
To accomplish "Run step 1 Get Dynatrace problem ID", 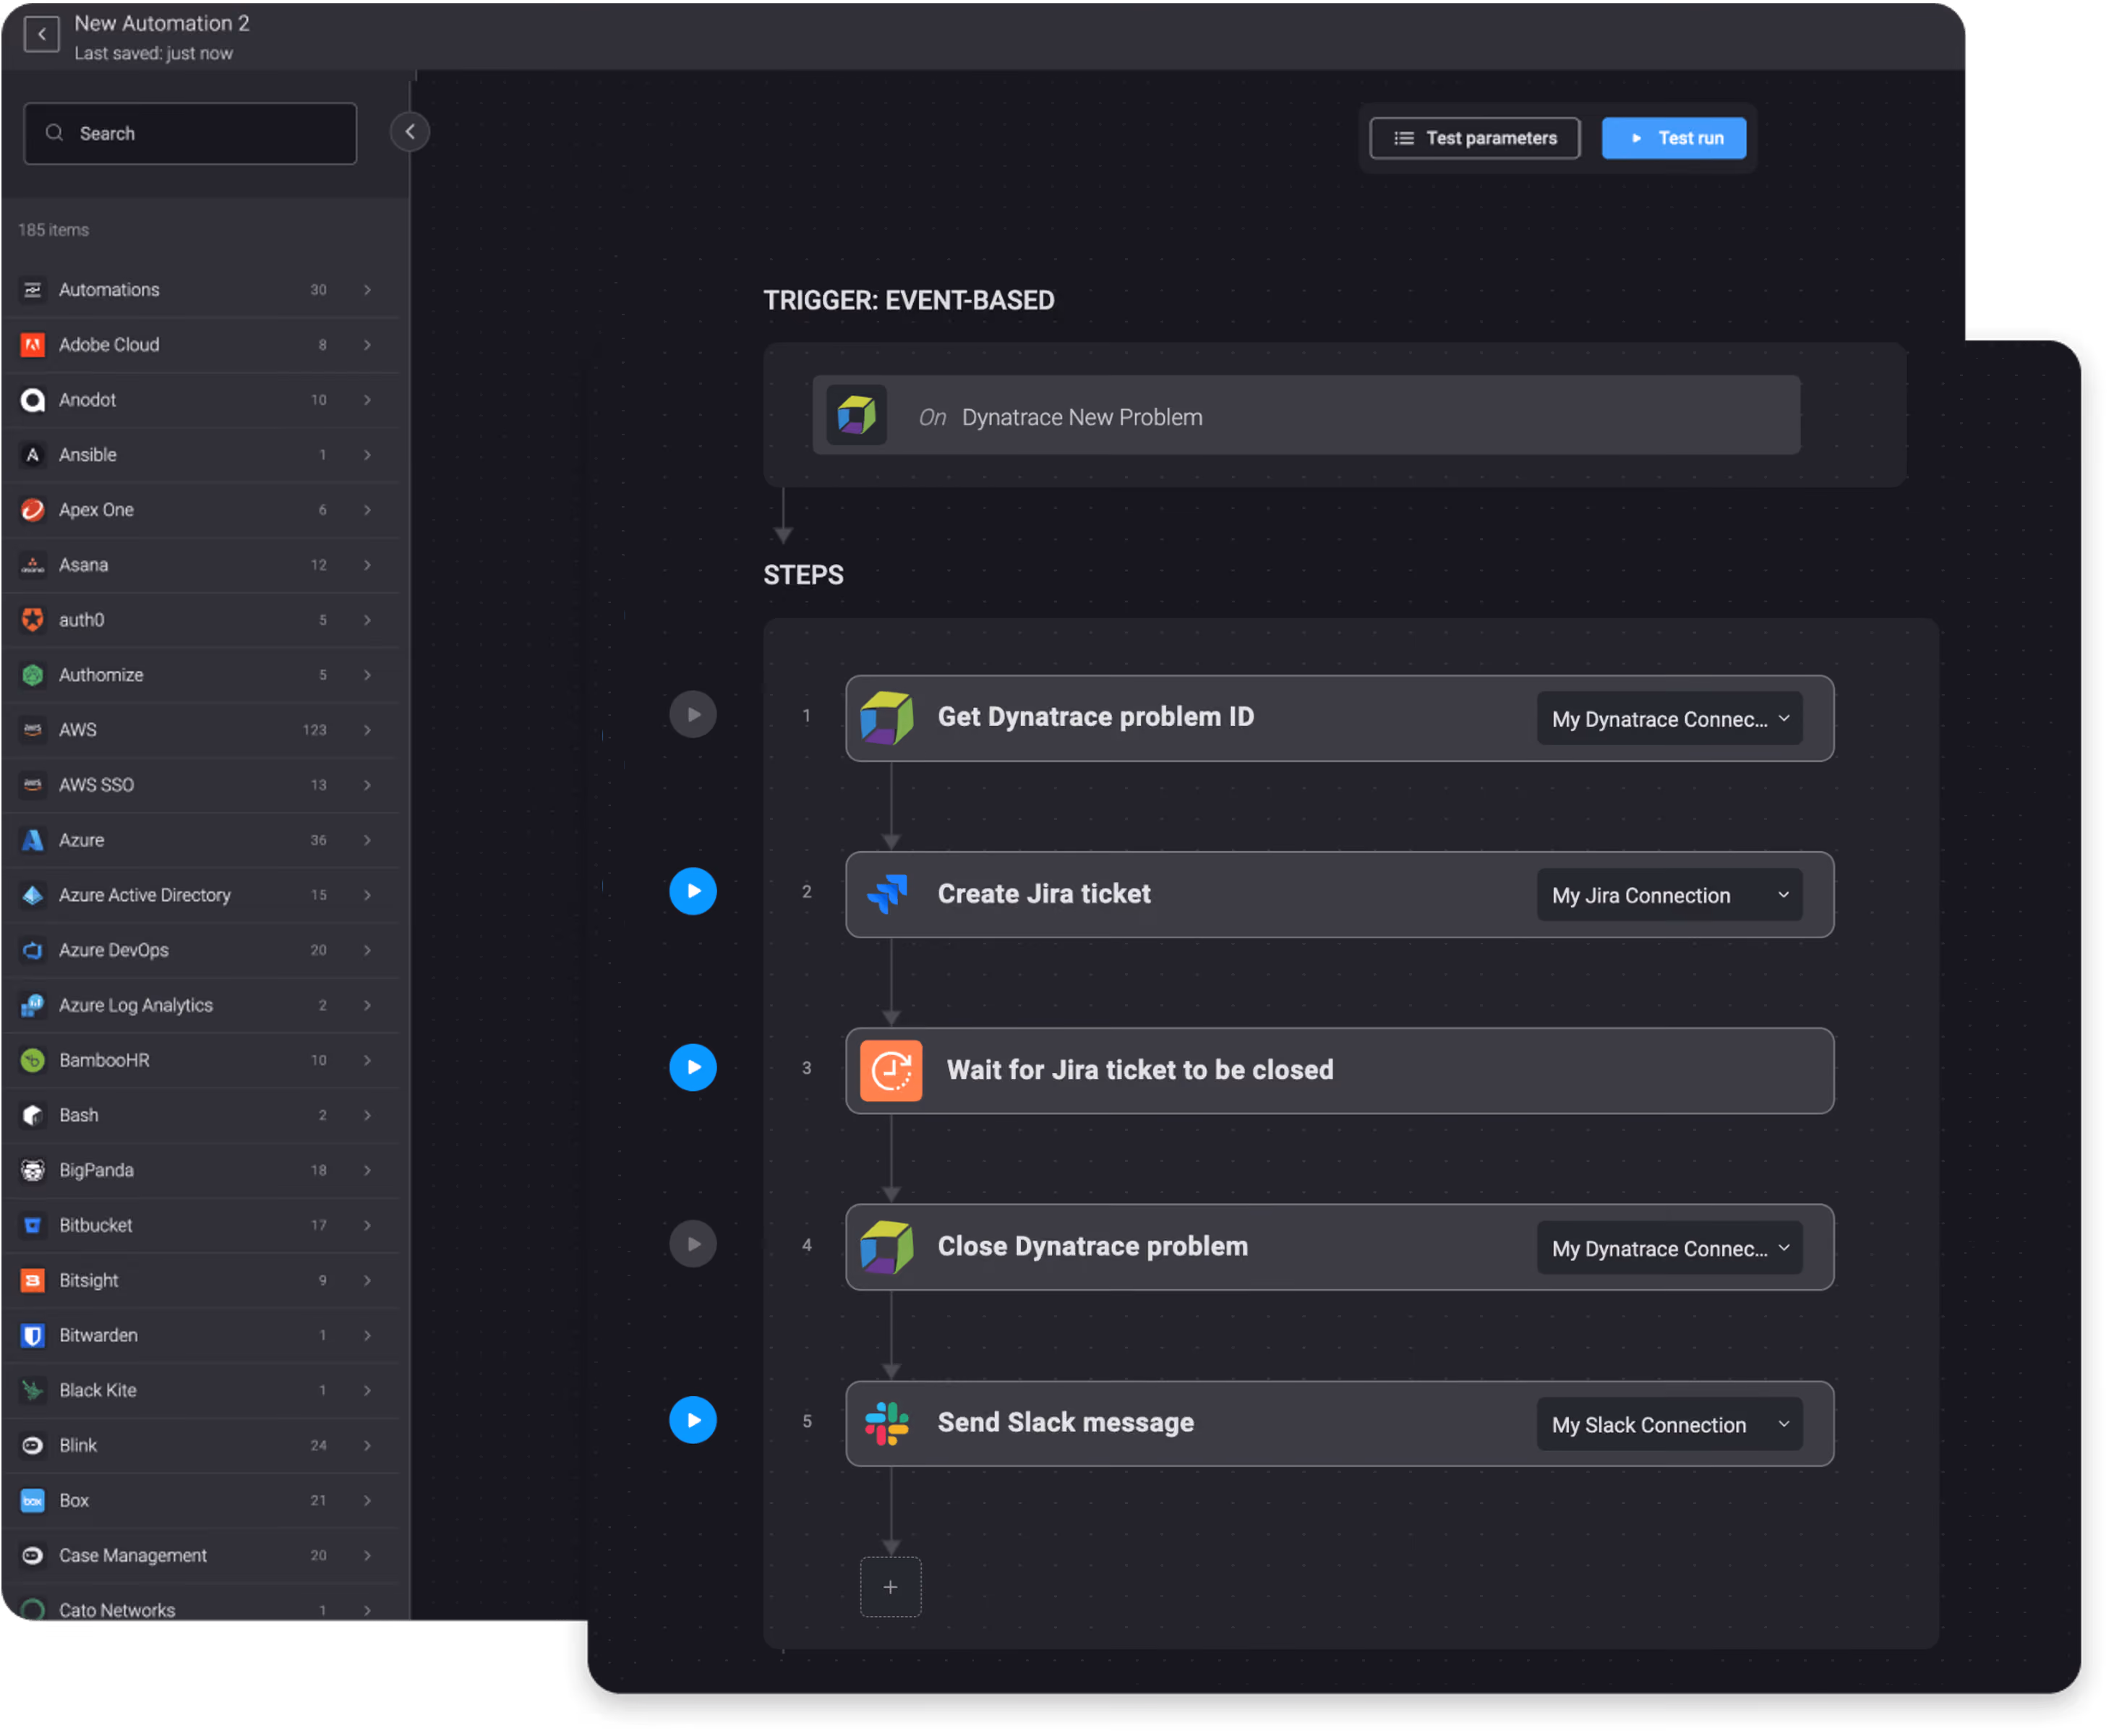I will point(694,715).
